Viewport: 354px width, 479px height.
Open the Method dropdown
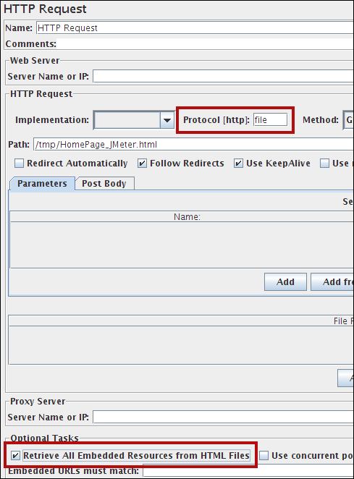(x=348, y=120)
